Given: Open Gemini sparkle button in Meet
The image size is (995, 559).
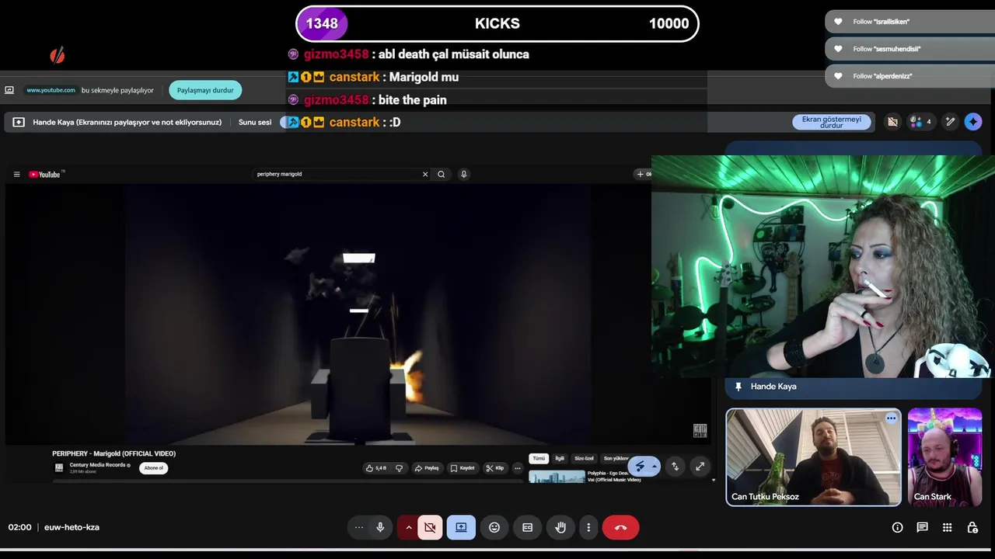Looking at the screenshot, I should coord(973,122).
